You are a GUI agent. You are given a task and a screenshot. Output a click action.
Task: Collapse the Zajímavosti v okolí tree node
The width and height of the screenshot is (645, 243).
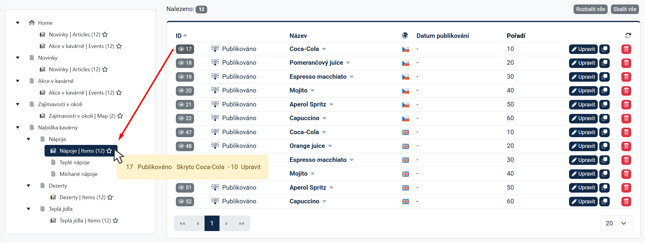coord(18,104)
